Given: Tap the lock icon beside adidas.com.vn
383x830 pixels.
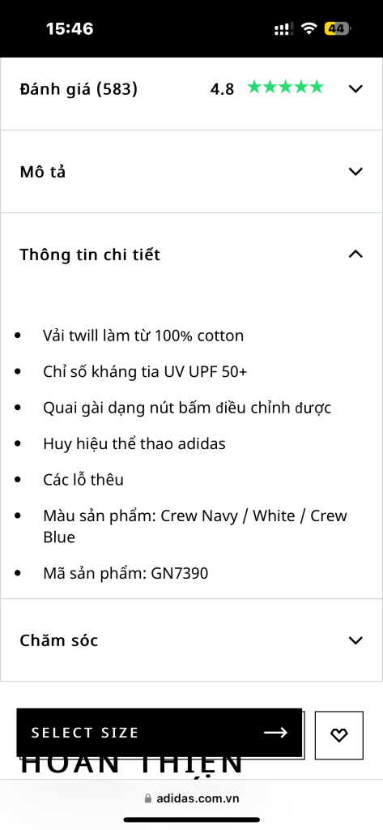Looking at the screenshot, I should pos(148,798).
